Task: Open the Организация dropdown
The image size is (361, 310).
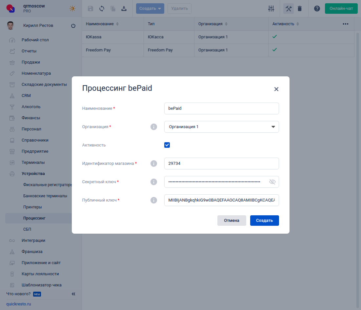Action: [x=221, y=127]
